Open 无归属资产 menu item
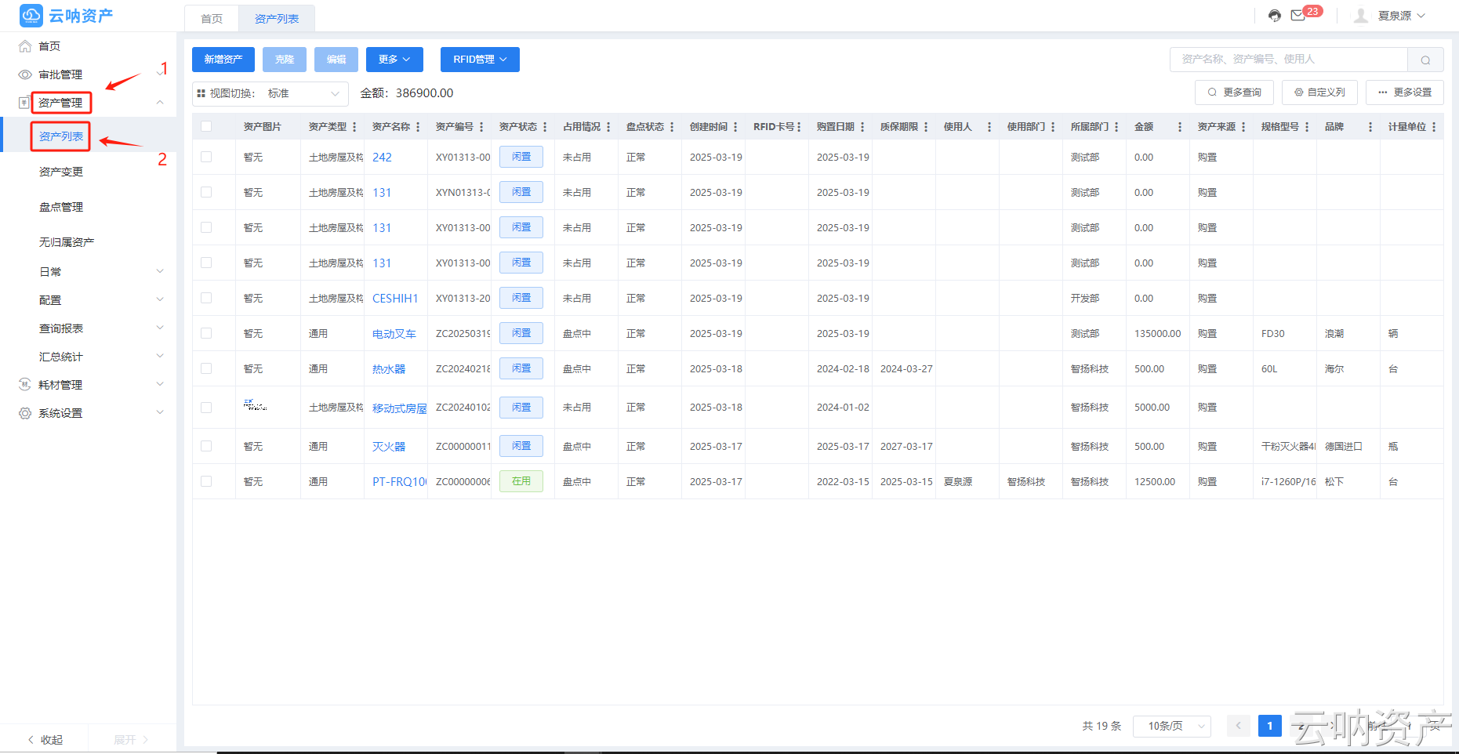1459x754 pixels. pos(67,242)
